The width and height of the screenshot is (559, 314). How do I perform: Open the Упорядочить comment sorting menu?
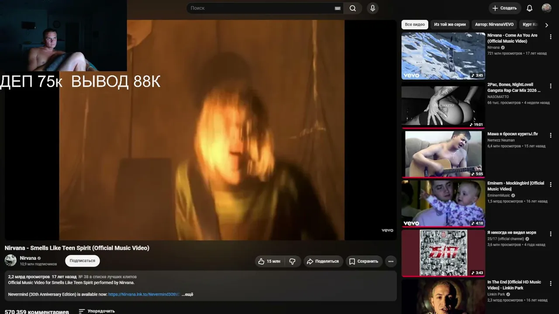(x=97, y=311)
